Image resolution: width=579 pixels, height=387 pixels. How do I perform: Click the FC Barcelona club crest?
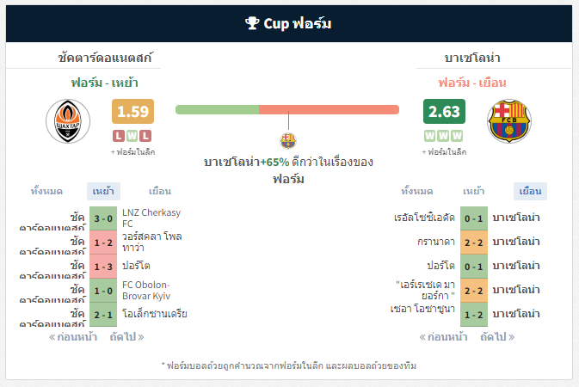509,121
